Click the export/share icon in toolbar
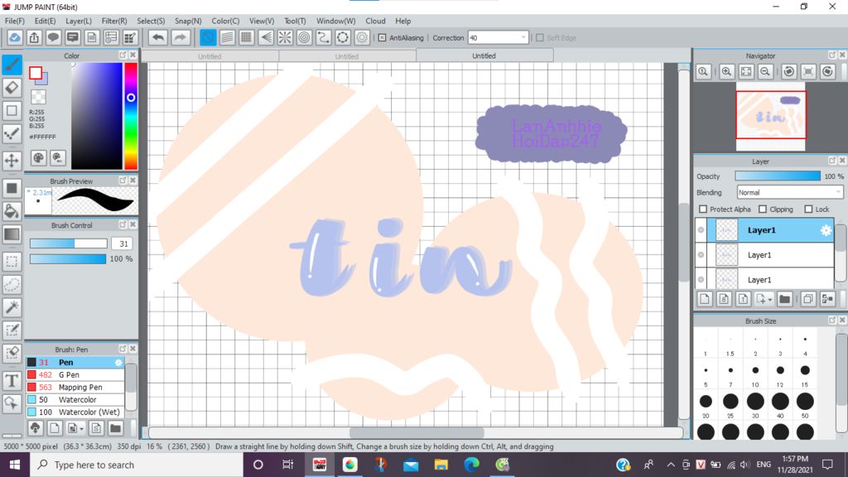The height and width of the screenshot is (477, 848). 34,37
